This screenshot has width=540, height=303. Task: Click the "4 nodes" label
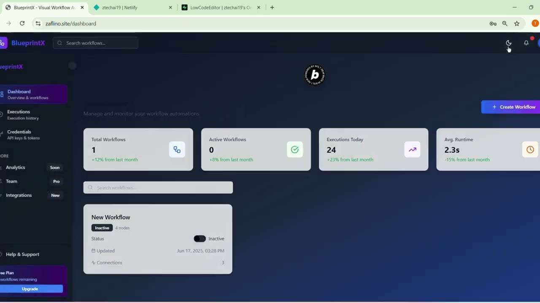(x=122, y=228)
